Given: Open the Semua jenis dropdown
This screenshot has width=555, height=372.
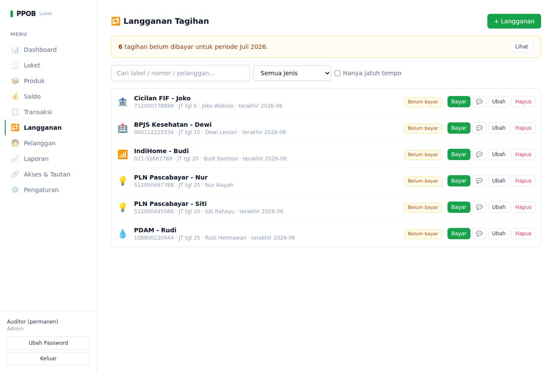Looking at the screenshot, I should [x=292, y=73].
